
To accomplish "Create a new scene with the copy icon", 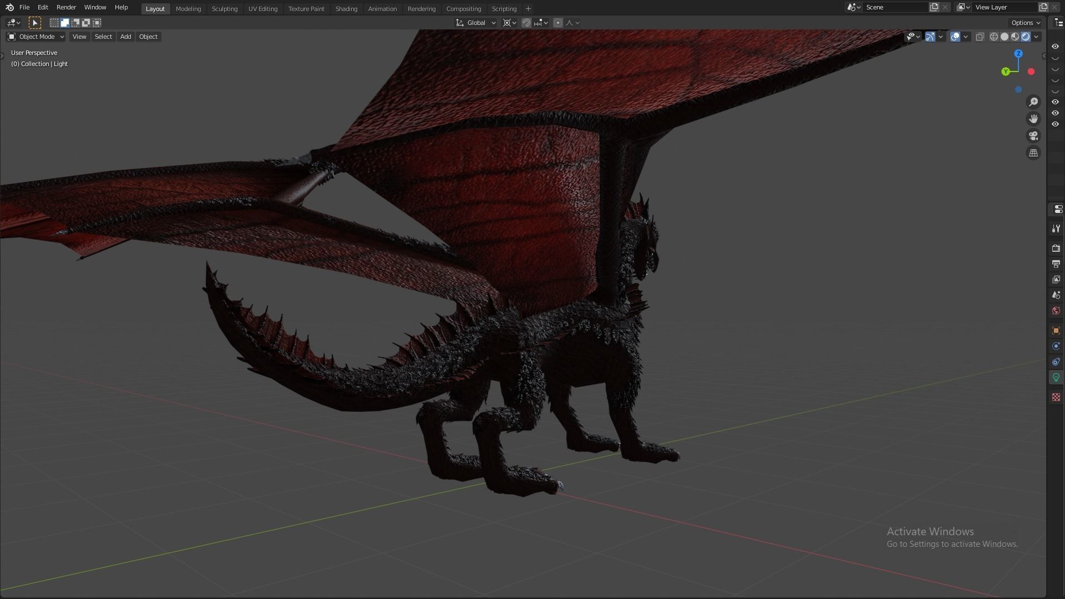I will tap(934, 7).
